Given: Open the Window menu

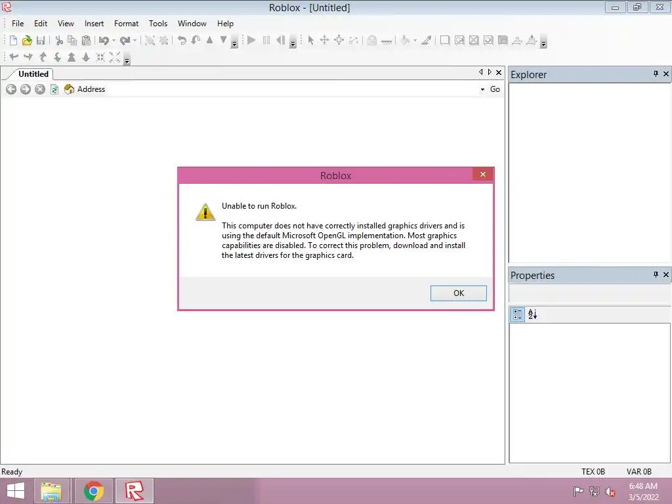Looking at the screenshot, I should [192, 24].
